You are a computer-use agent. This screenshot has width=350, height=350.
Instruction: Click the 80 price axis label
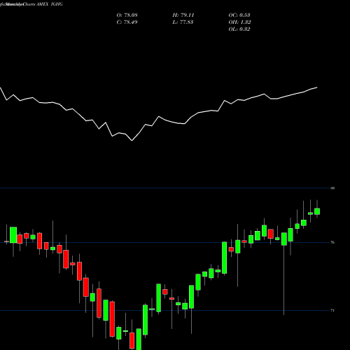coord(332,188)
